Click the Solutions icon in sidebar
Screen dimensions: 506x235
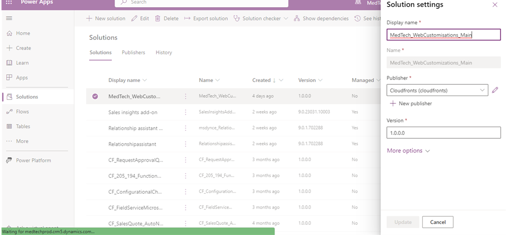(x=9, y=97)
